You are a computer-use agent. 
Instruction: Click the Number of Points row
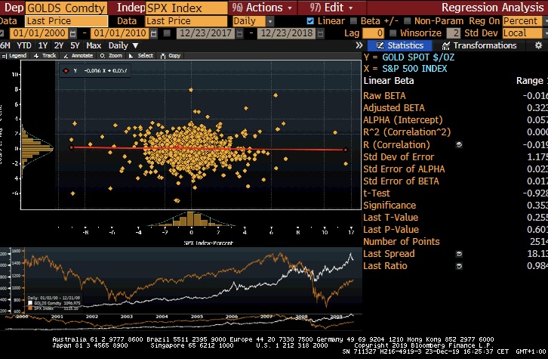click(455, 242)
